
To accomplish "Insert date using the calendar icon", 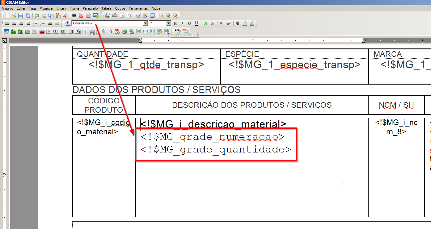I will click(x=117, y=31).
